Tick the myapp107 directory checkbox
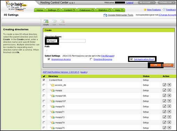This screenshot has height=131, width=177. click(44, 101)
